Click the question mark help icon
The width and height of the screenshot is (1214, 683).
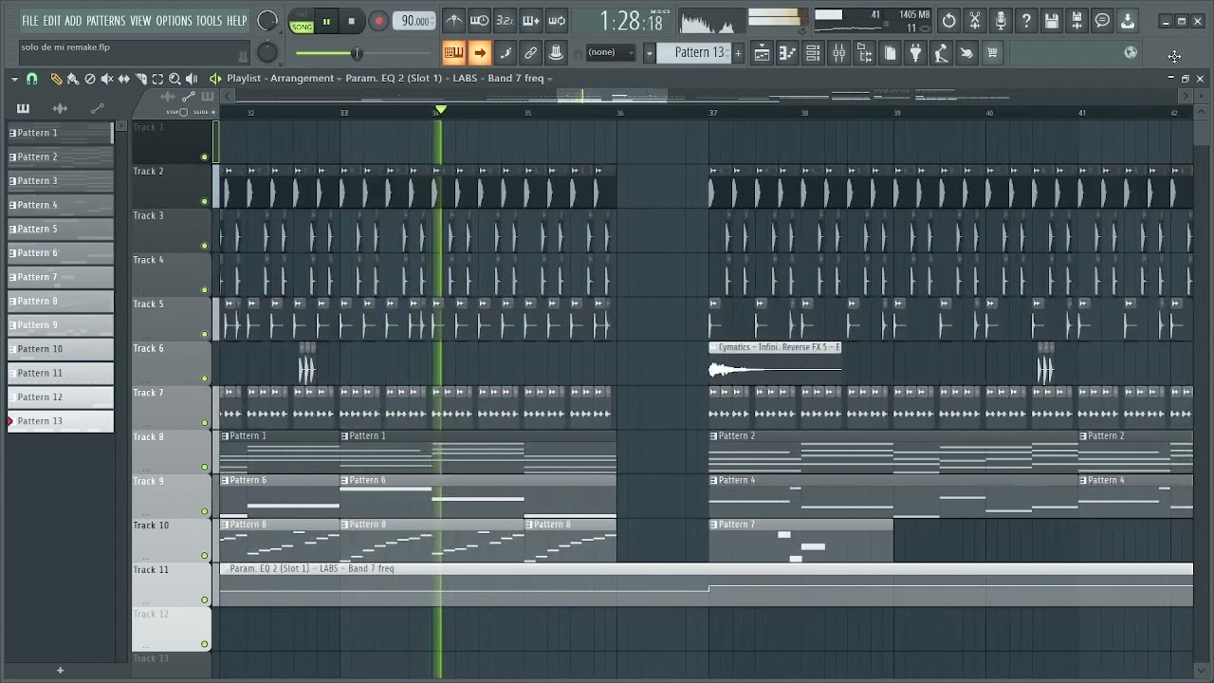pos(1026,21)
